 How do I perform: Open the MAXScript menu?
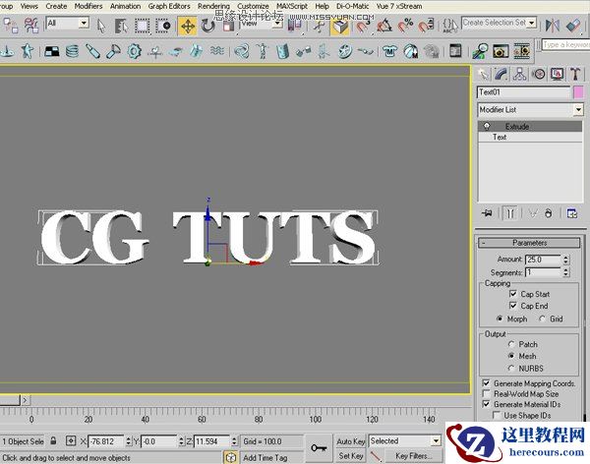tap(292, 6)
